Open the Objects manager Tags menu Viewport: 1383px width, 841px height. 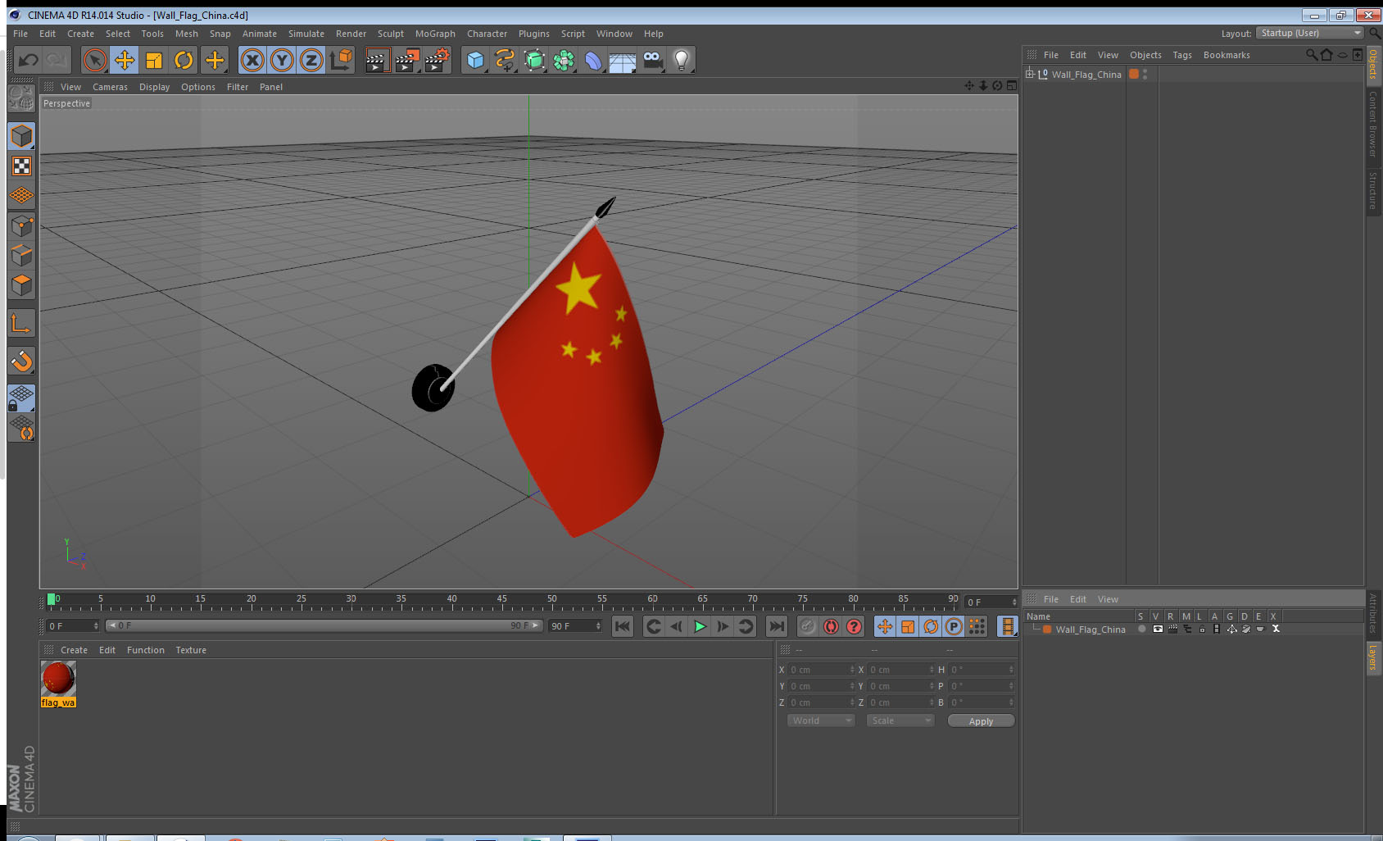[1181, 55]
